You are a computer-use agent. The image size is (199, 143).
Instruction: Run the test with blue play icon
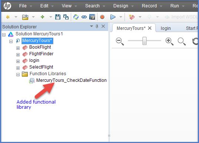point(113,17)
